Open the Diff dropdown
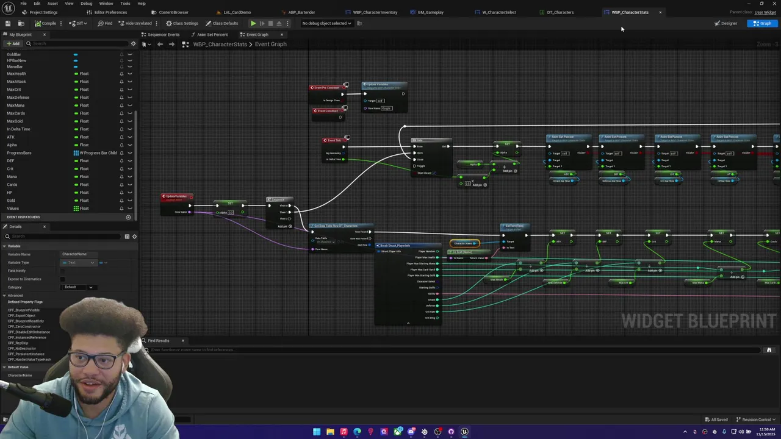781x439 pixels. [79, 23]
